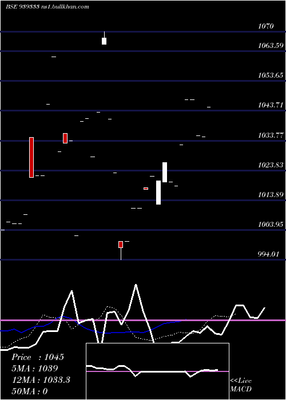Image resolution: width=286 pixels, height=400 pixels.
Task: Click the 12MA : 1033.3 readout
Action: coord(41,380)
